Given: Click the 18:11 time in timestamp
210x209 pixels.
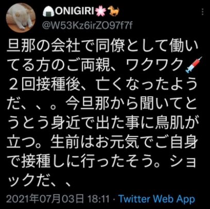Looking at the screenshot, I should (x=98, y=199).
